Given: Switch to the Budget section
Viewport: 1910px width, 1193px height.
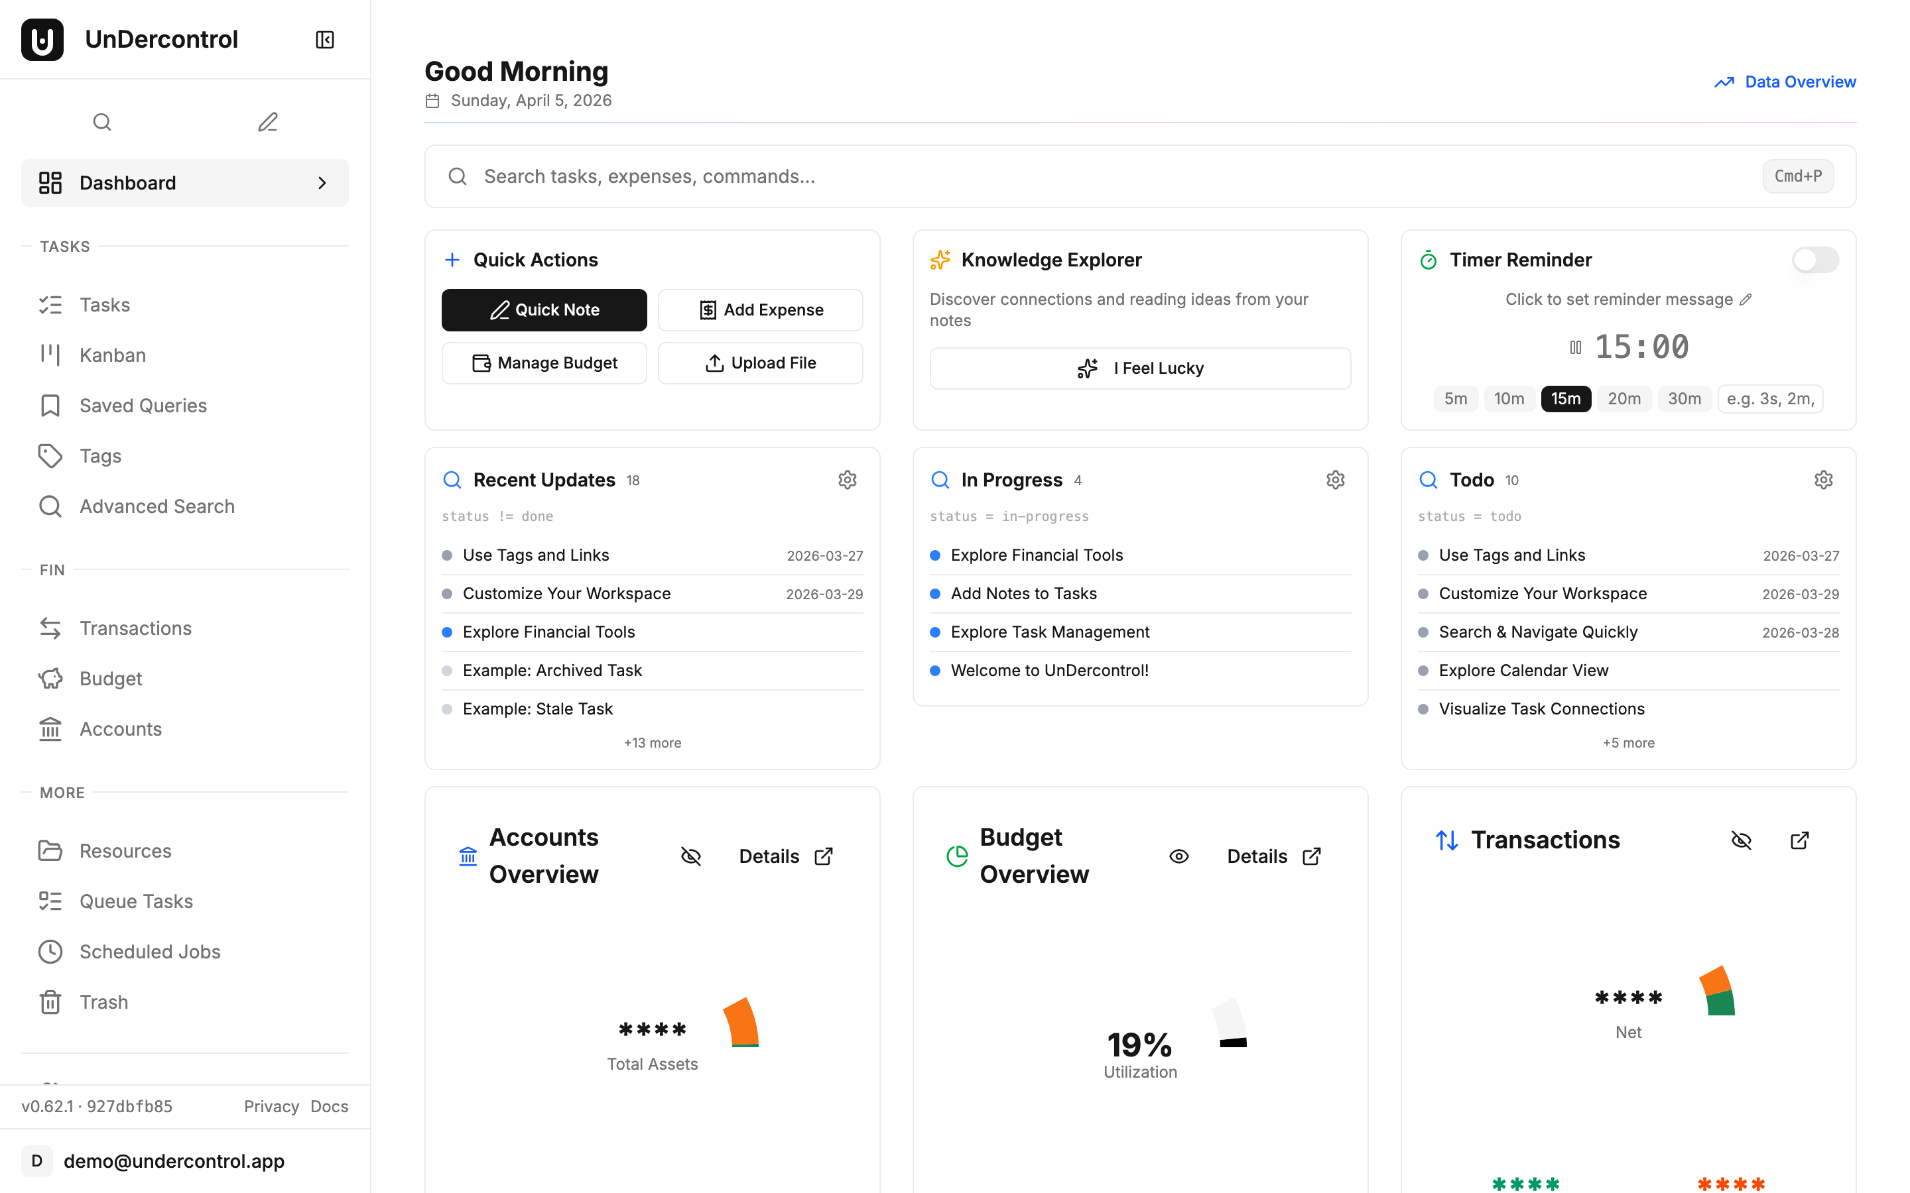Looking at the screenshot, I should point(109,678).
